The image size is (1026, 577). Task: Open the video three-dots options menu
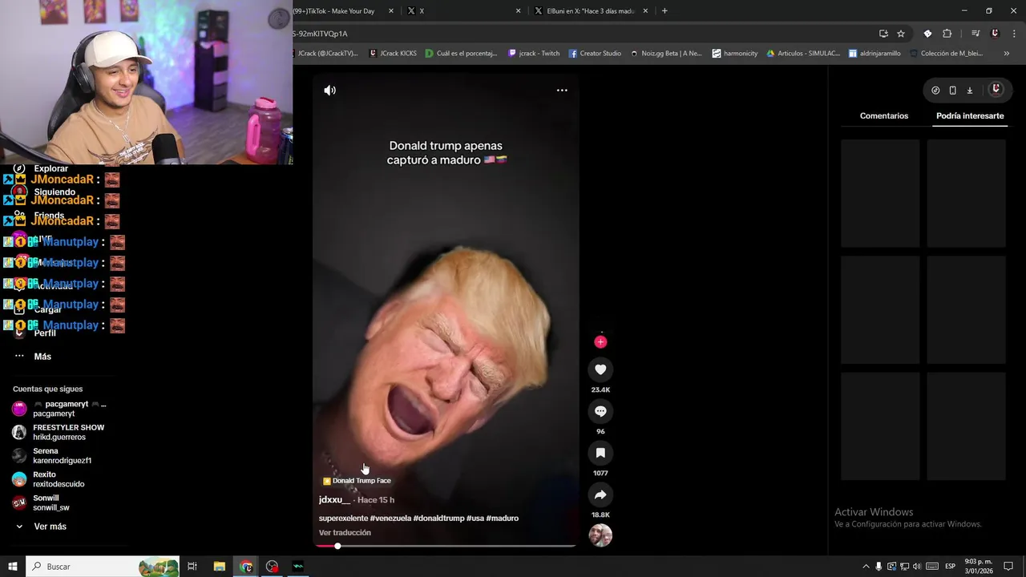click(562, 91)
